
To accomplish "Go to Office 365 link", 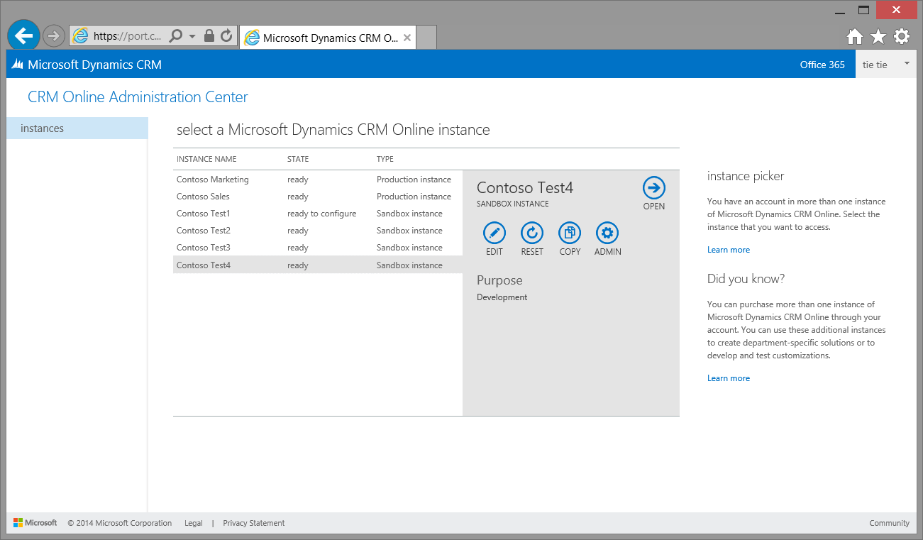I will (x=822, y=65).
